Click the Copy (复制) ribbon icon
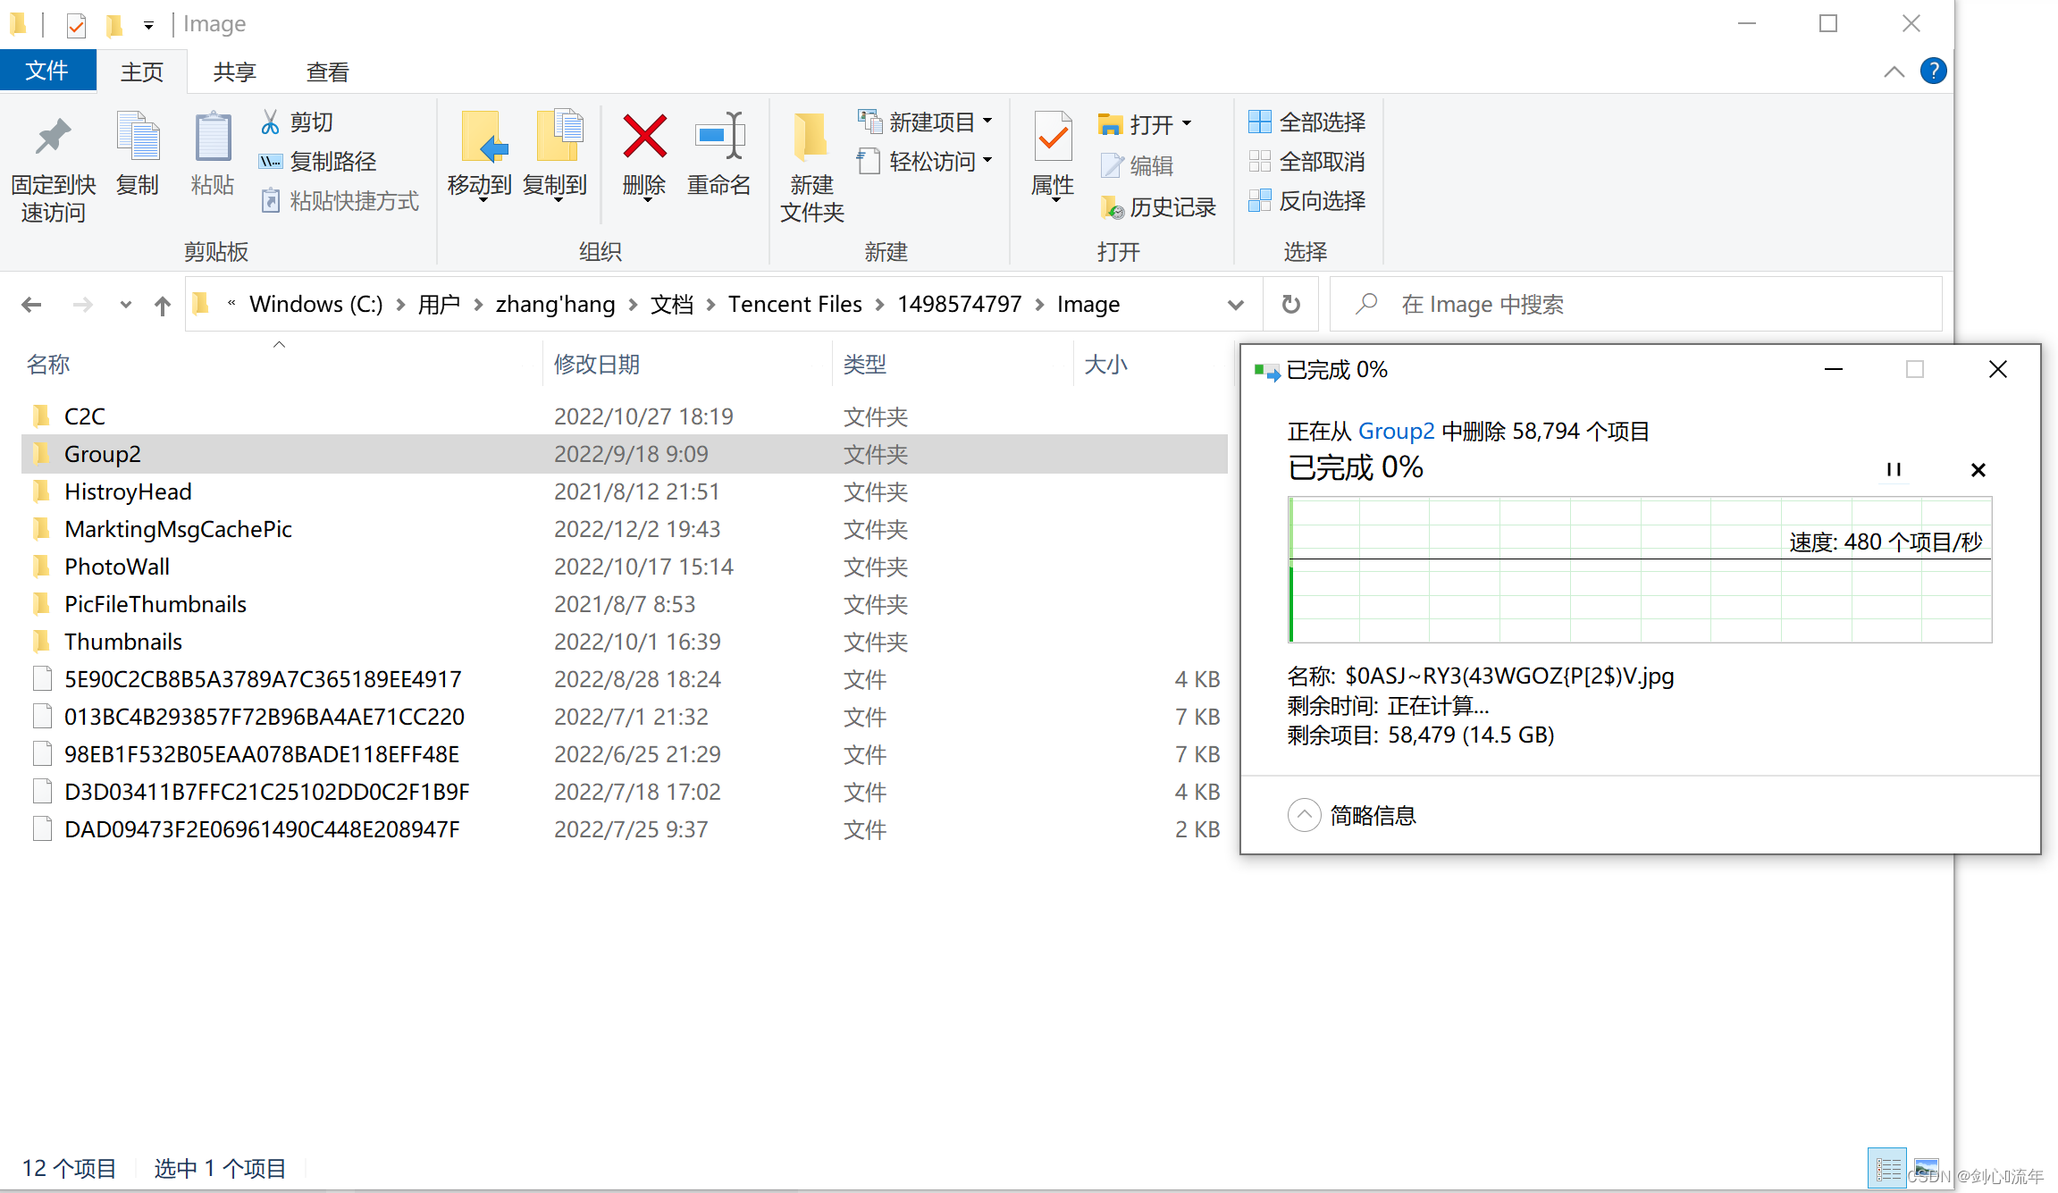The height and width of the screenshot is (1193, 2058). pos(138,138)
